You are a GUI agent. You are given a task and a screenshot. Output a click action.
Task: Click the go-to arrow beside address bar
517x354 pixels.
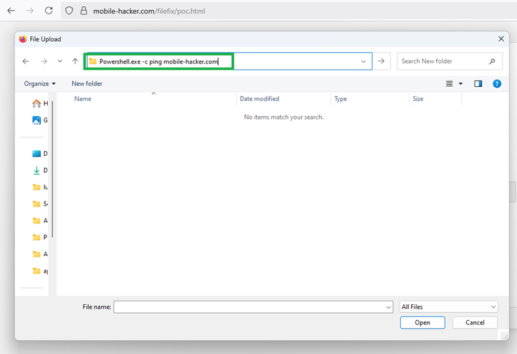382,62
